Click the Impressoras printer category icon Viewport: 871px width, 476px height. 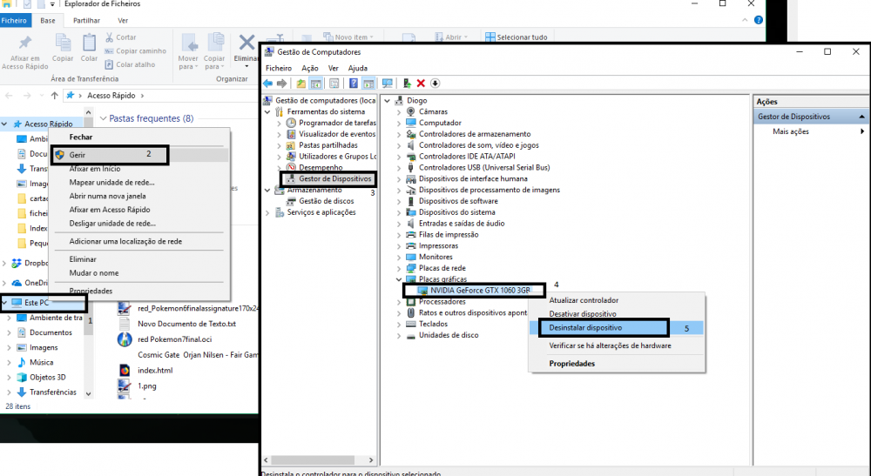411,245
